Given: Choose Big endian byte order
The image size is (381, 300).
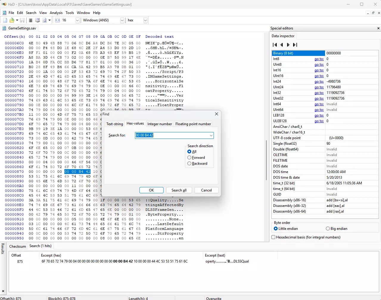Looking at the screenshot, I should tap(328, 229).
